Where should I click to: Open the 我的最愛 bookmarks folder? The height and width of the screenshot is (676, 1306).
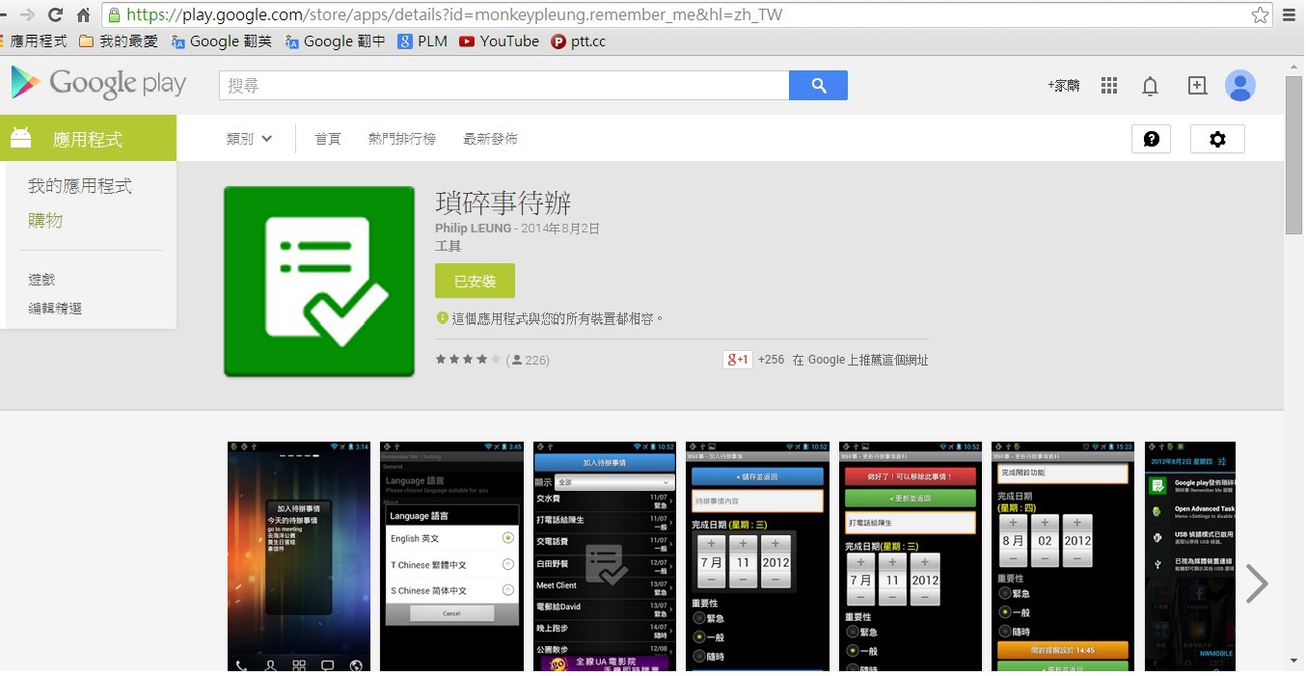click(119, 41)
